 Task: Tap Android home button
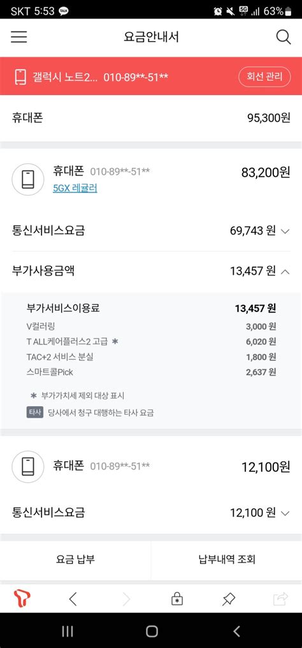tap(152, 631)
